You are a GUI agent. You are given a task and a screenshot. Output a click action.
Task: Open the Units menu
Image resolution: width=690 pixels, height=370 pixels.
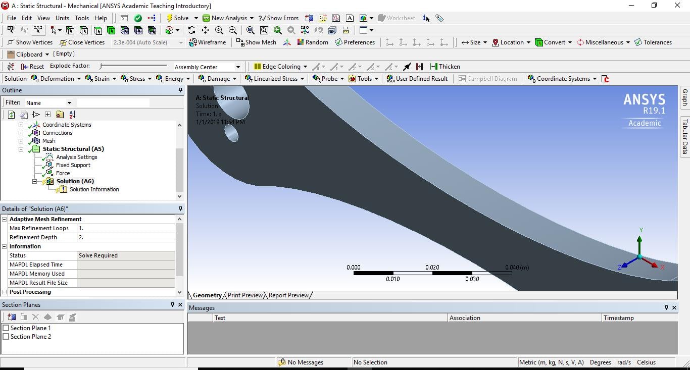62,18
